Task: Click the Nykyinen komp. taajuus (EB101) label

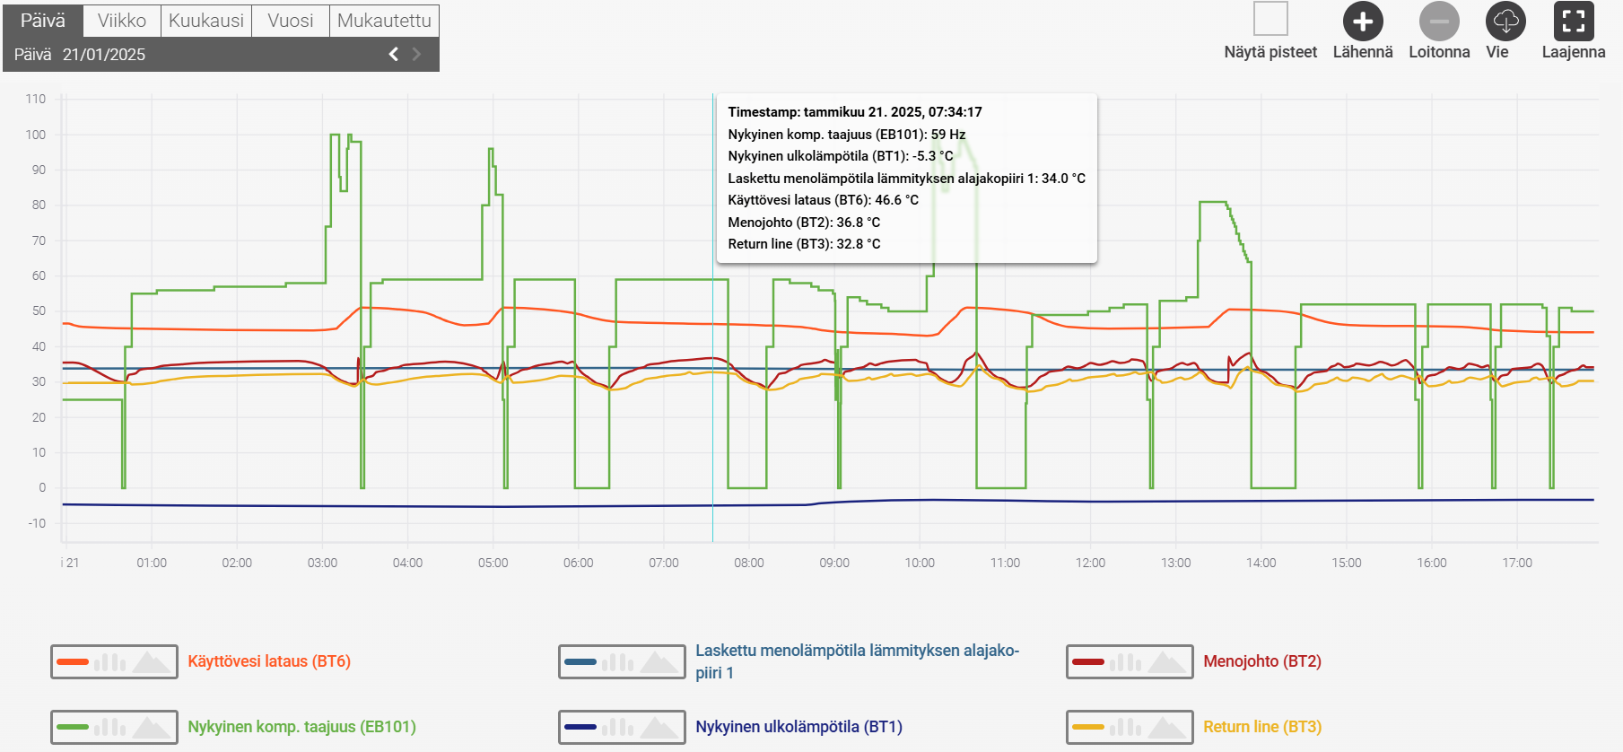Action: (x=301, y=727)
